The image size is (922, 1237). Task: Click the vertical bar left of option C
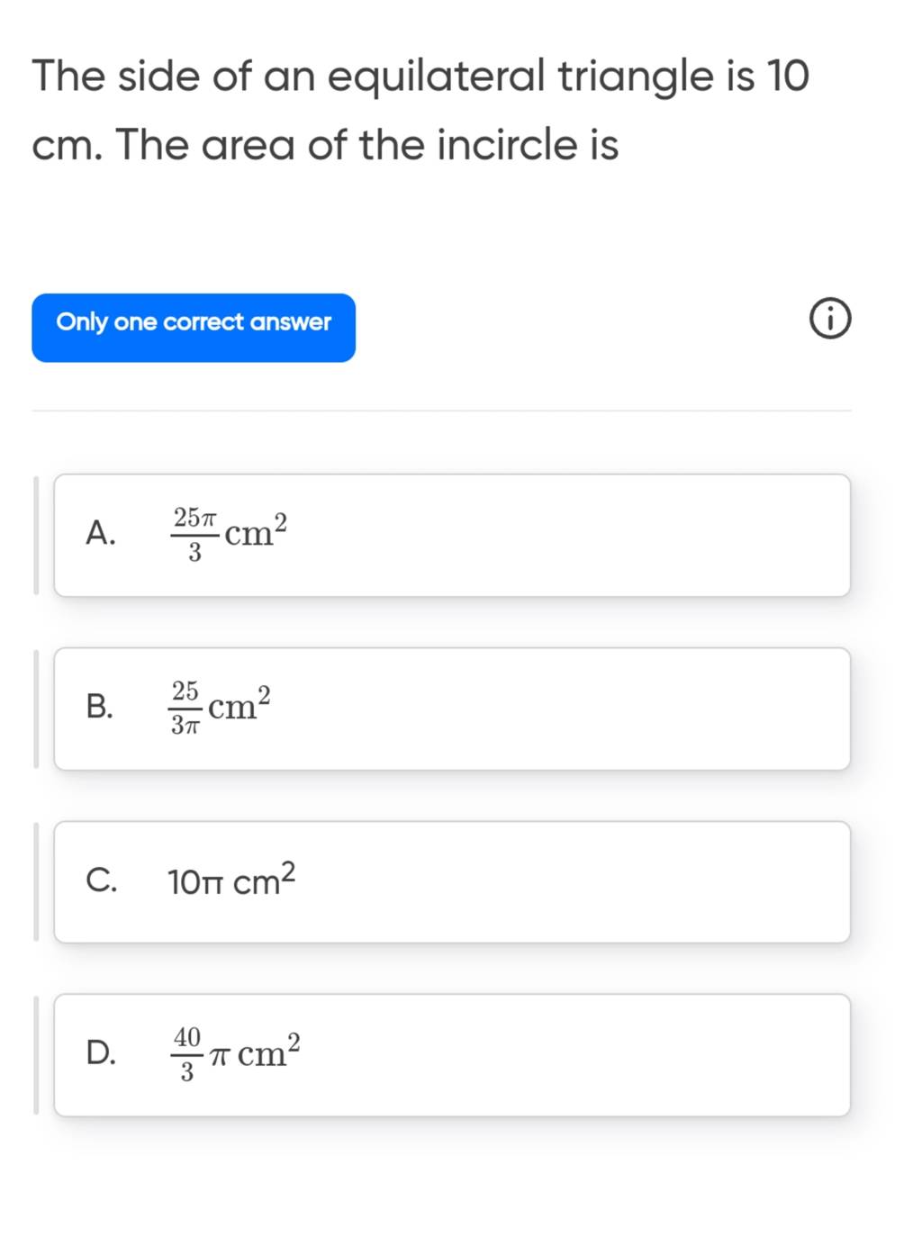[36, 881]
